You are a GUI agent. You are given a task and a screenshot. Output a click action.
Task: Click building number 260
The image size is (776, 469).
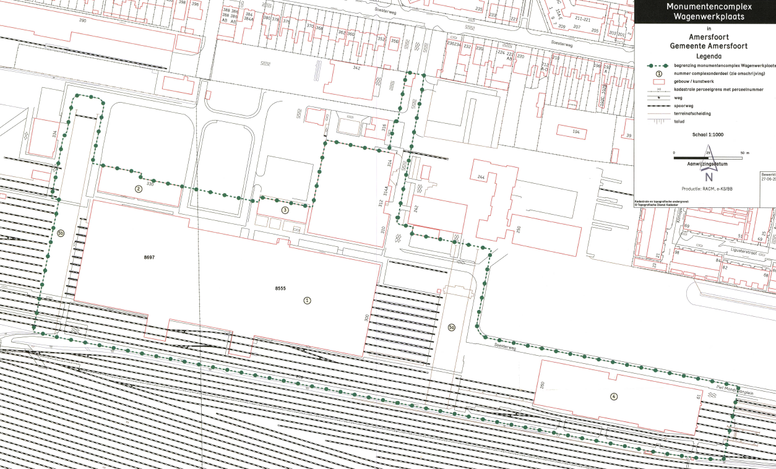(542, 386)
